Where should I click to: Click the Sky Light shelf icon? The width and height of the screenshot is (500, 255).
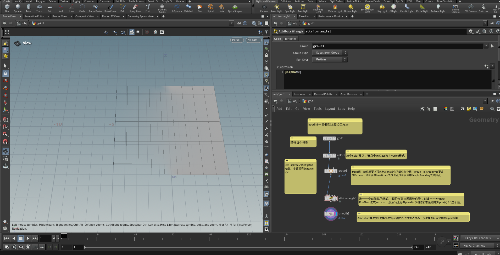point(382,8)
